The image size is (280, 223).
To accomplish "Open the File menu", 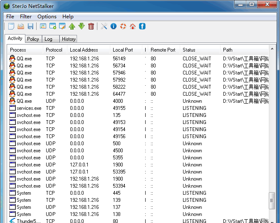I will pos(10,17).
